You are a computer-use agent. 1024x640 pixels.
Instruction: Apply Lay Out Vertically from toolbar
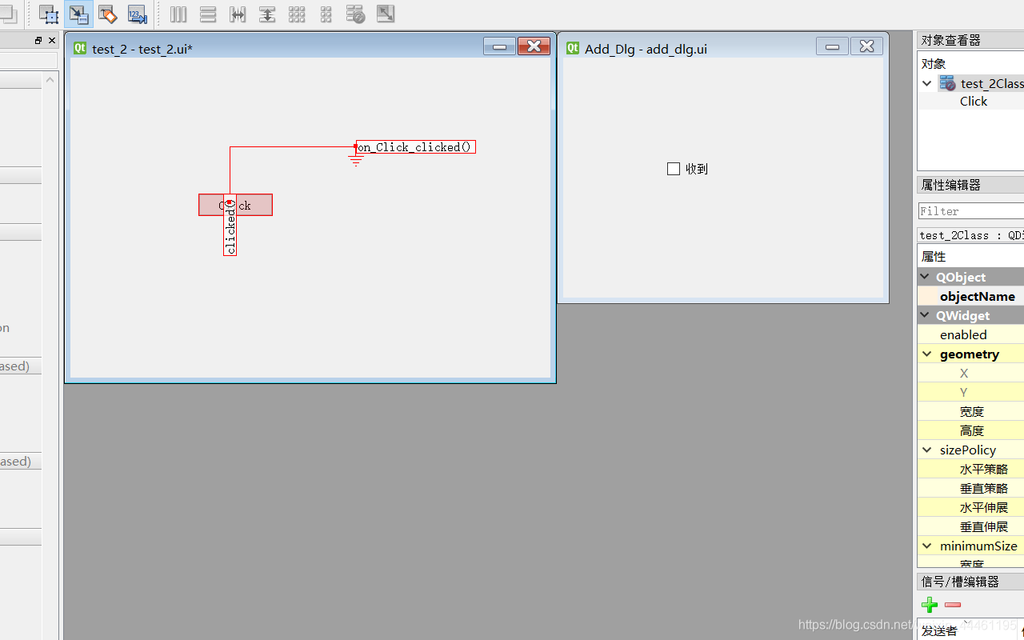pos(208,14)
